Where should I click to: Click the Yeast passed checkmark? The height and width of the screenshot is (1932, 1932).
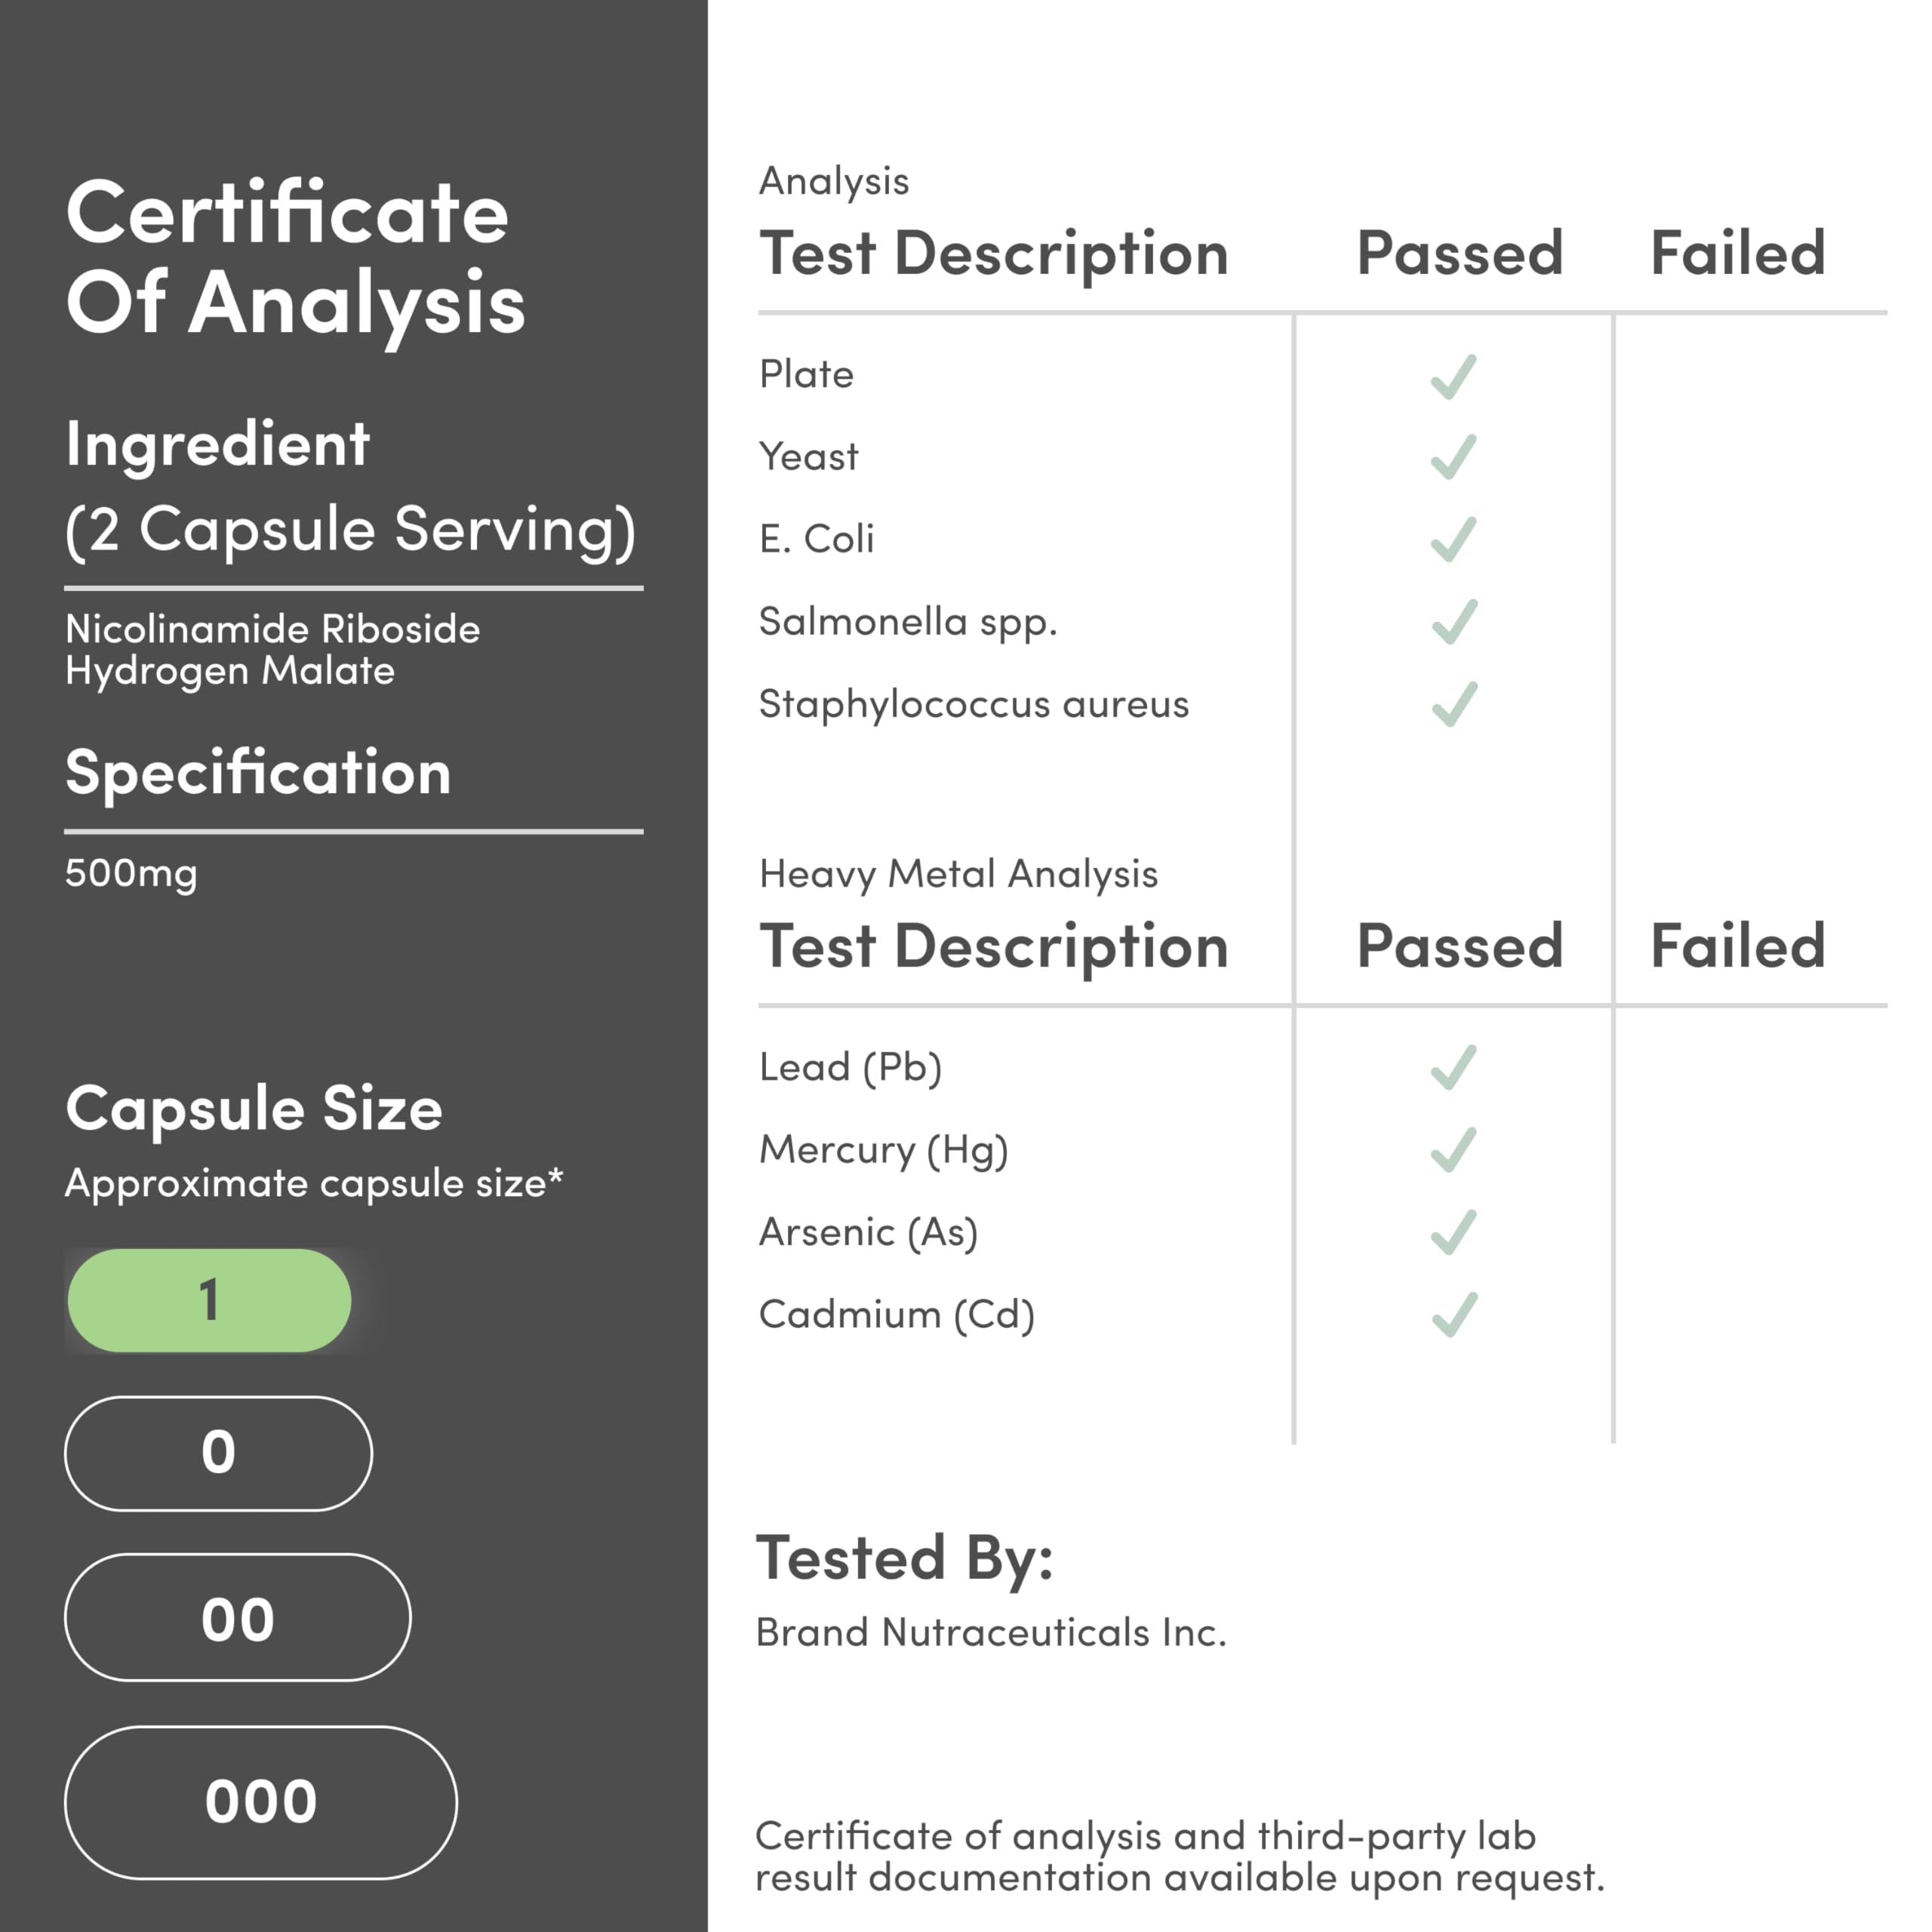pos(1453,457)
